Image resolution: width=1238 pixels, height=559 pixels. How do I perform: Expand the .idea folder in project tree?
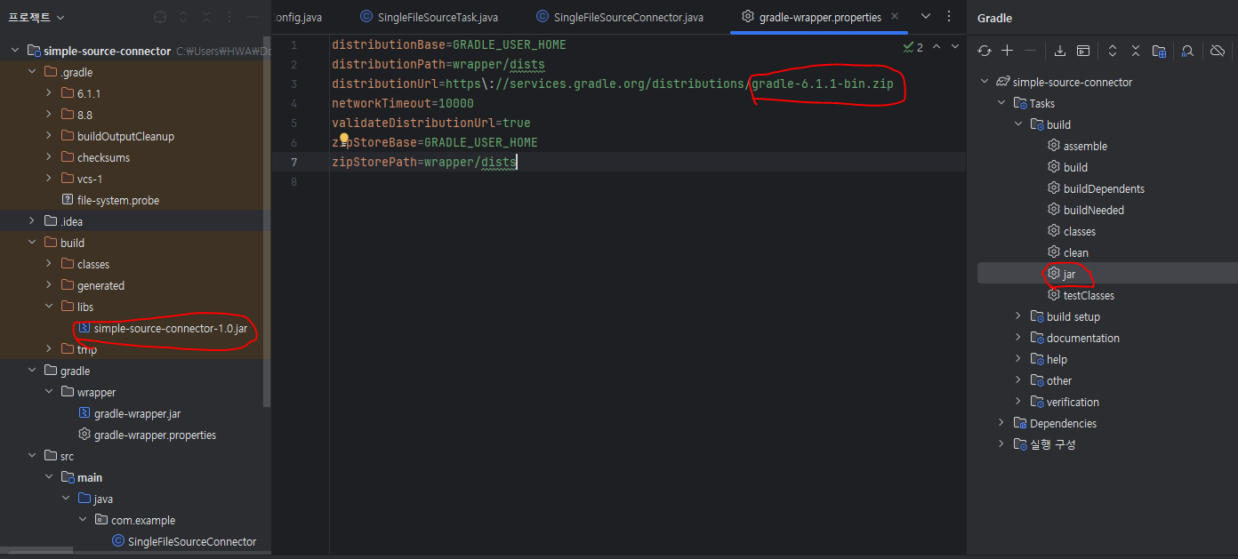coord(33,221)
